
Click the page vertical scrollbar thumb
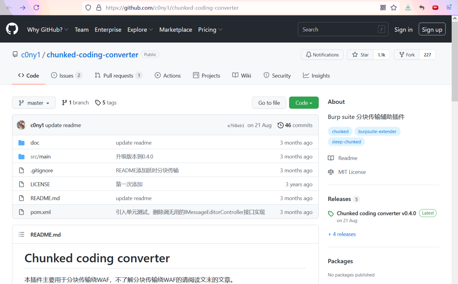(455, 61)
